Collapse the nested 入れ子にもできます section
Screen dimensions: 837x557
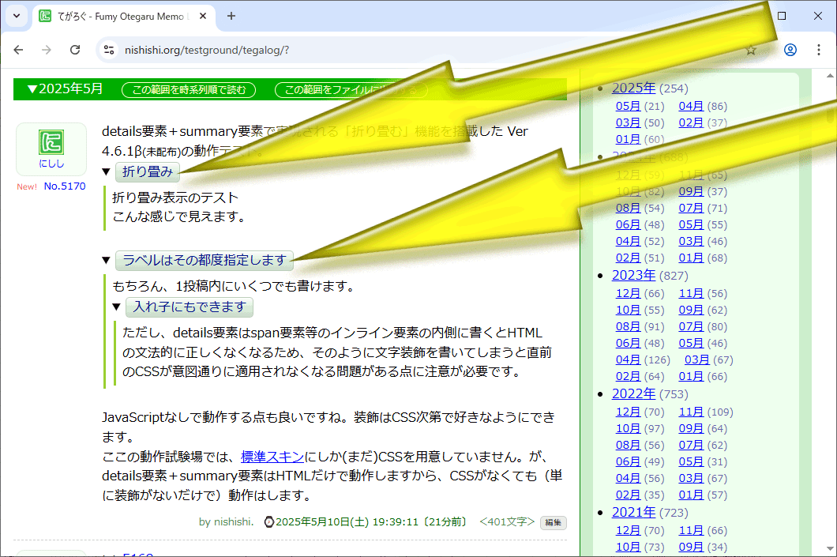coord(190,307)
